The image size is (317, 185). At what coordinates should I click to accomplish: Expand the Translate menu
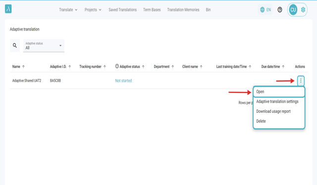[x=68, y=10]
